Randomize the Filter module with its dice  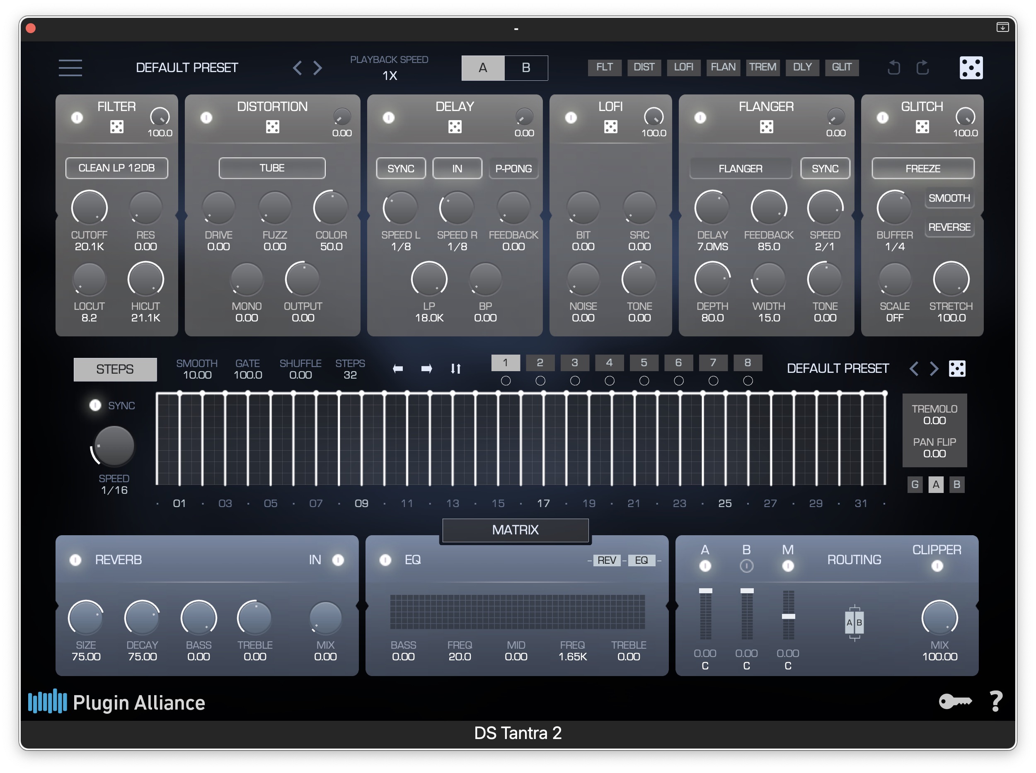click(116, 126)
